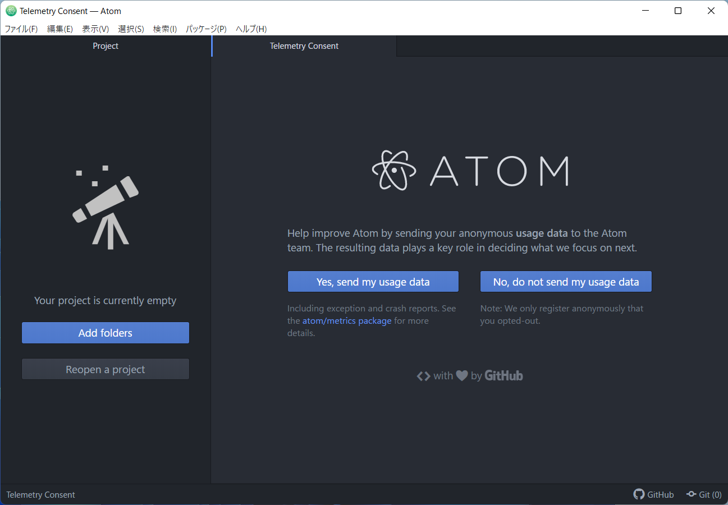Click the 'usage data' bold text
Screen dimensions: 728x505
tap(542, 233)
